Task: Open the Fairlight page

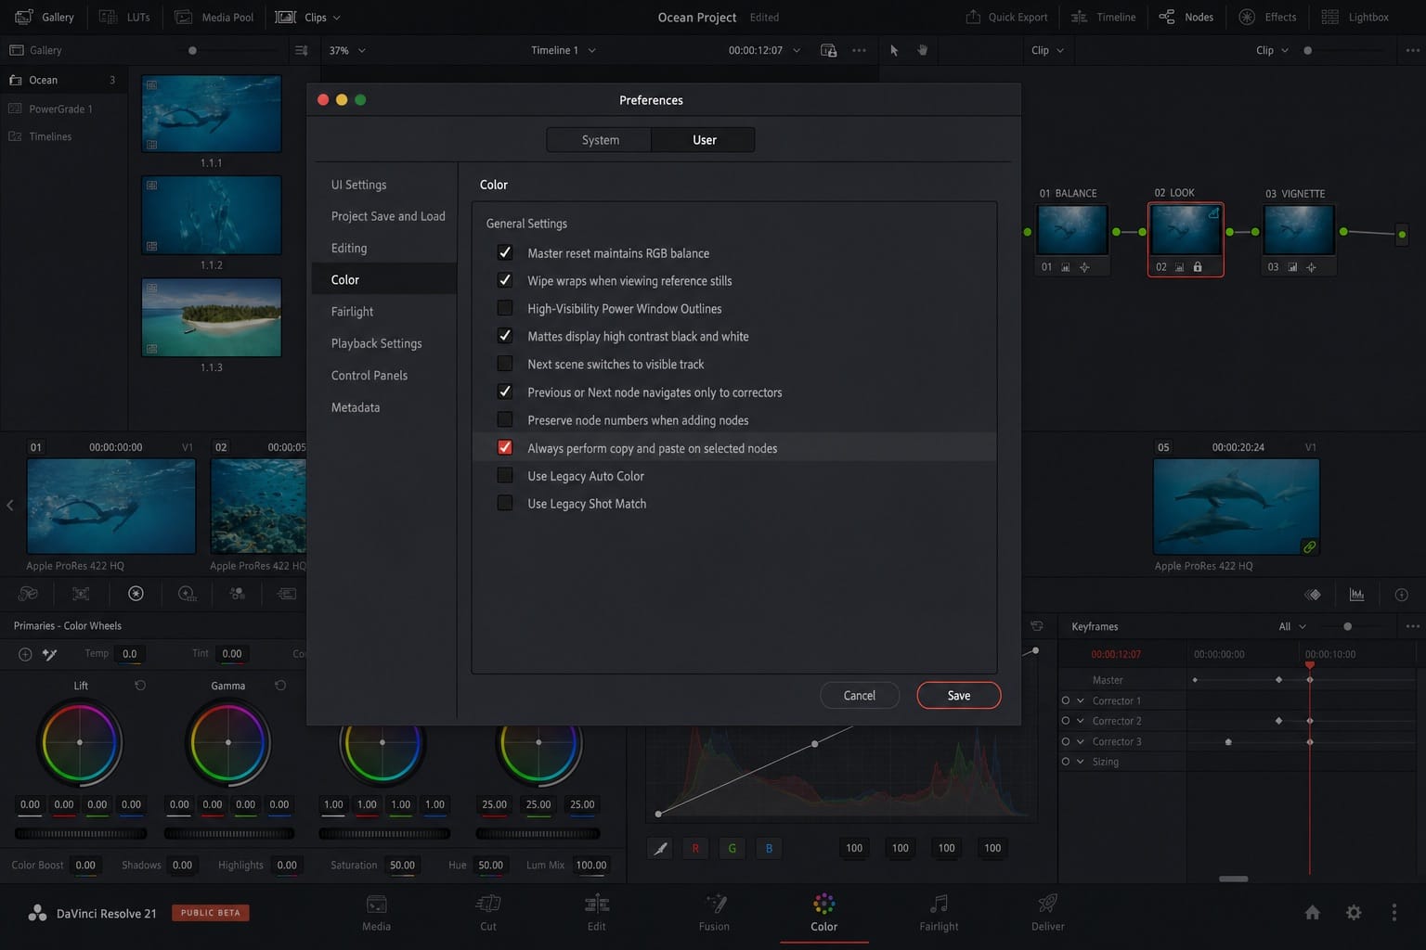Action: 939,912
